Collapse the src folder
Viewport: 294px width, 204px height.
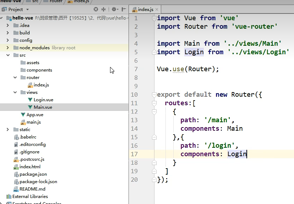coord(8,55)
